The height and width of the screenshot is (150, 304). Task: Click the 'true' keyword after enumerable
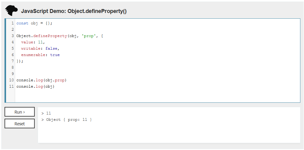point(55,55)
